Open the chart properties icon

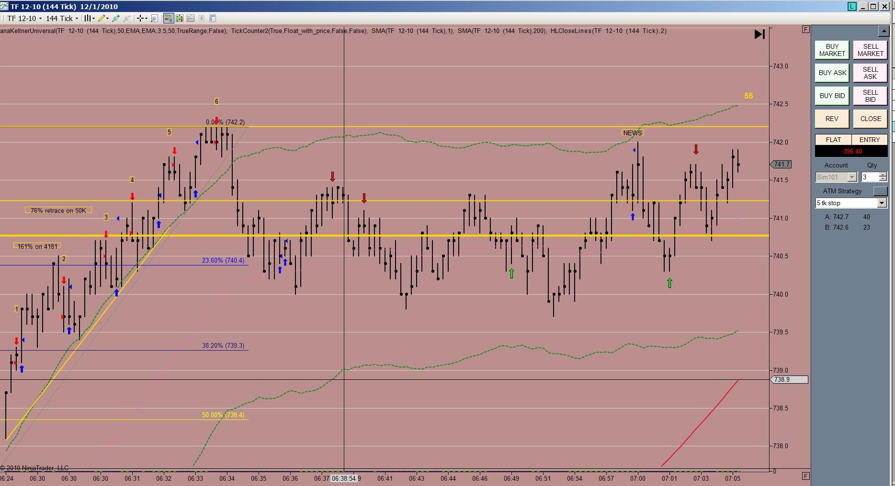tap(213, 18)
